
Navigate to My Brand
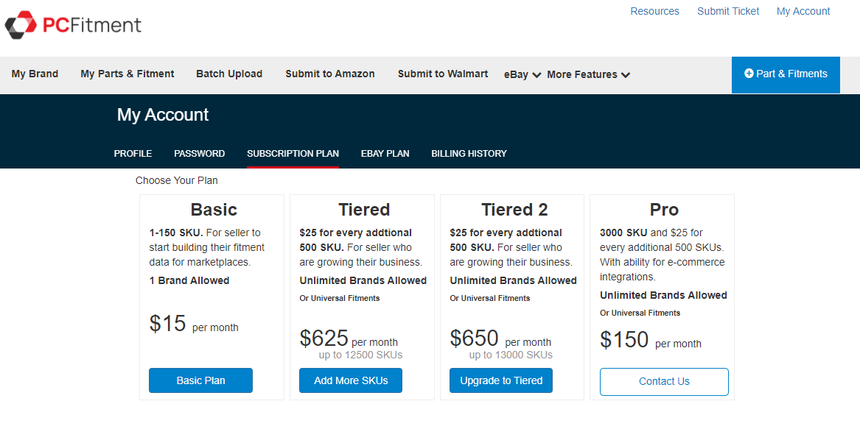pyautogui.click(x=35, y=74)
